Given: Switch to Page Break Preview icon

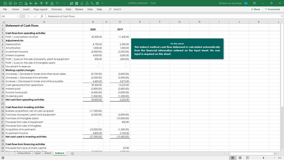Looking at the screenshot, I should pyautogui.click(x=247, y=158).
